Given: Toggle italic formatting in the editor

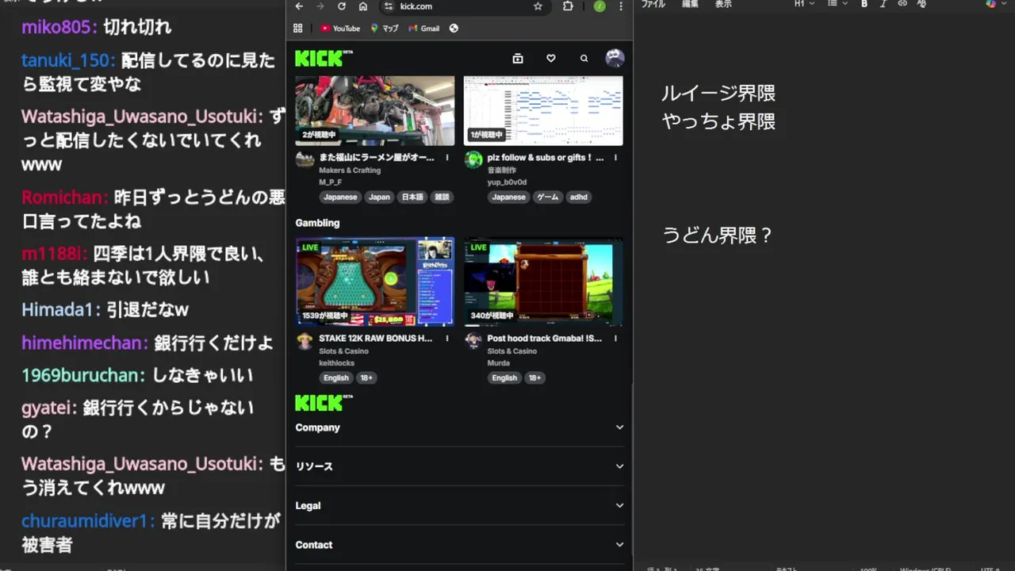Looking at the screenshot, I should coord(883,4).
